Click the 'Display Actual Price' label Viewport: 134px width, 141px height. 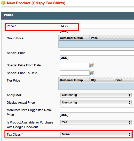click(x=21, y=103)
